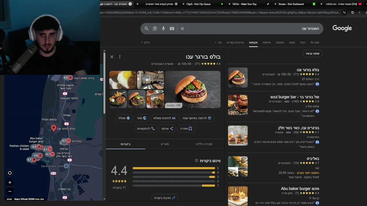Screen dimensions: 367x206
Task: Close the ClipQ - Kick Clip Queue browser tab
Action: click(x=183, y=4)
